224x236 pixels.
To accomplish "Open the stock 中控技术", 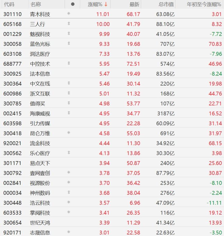I will (x=40, y=64).
